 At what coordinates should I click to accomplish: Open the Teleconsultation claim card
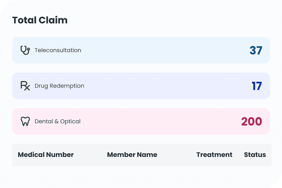click(x=141, y=50)
